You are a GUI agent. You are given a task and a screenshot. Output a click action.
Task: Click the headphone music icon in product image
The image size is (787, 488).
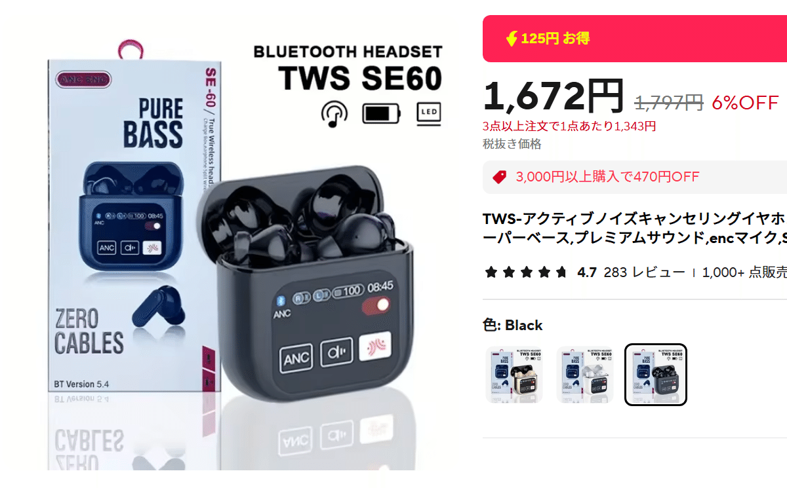[x=334, y=113]
